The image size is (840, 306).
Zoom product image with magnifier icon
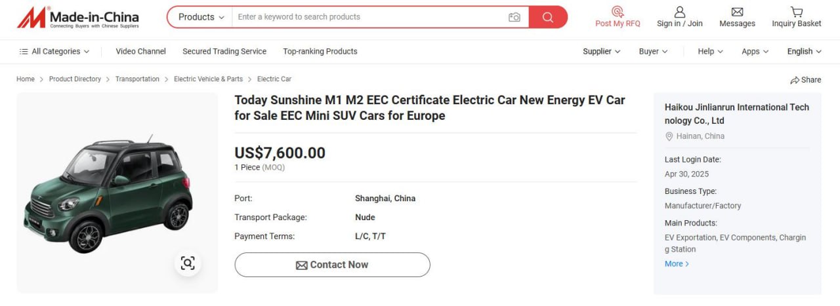[188, 263]
